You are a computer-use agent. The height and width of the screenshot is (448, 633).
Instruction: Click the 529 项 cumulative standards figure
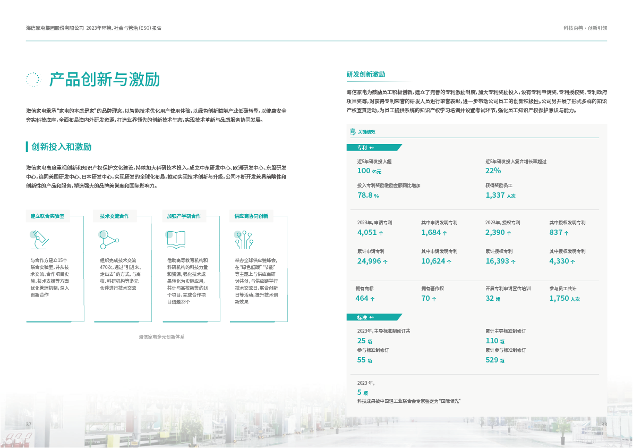pyautogui.click(x=495, y=360)
